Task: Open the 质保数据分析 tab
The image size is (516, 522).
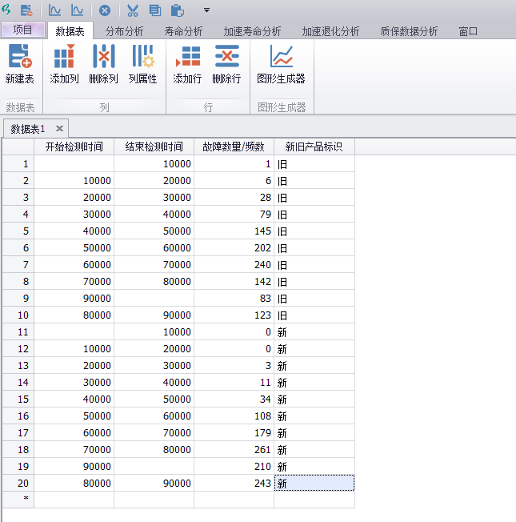Action: point(409,31)
